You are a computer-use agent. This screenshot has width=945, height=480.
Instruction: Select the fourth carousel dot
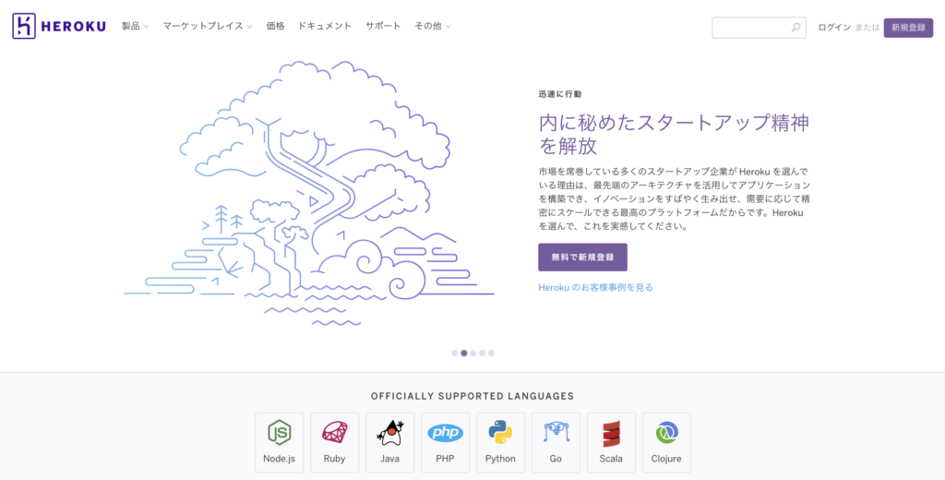(482, 354)
